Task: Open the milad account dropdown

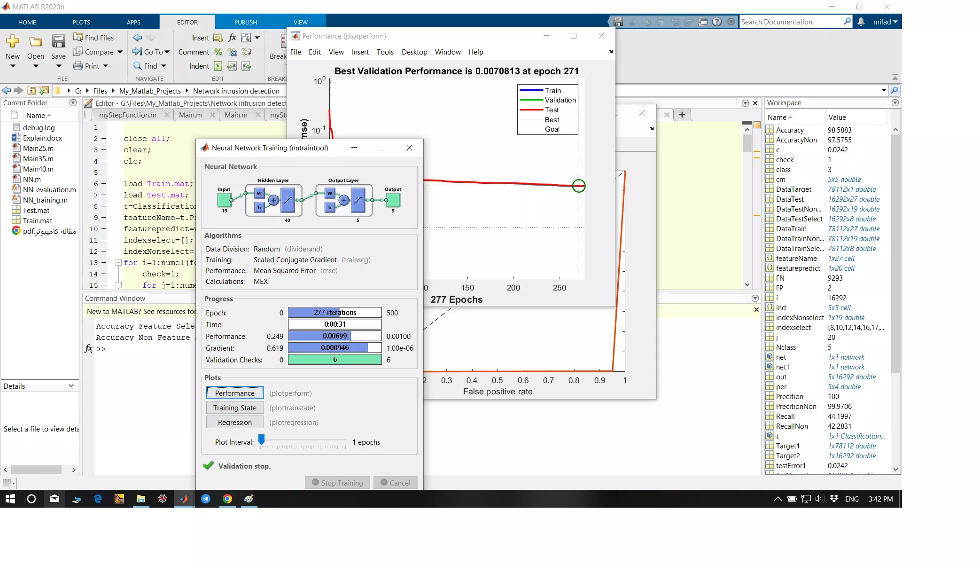Action: (885, 22)
